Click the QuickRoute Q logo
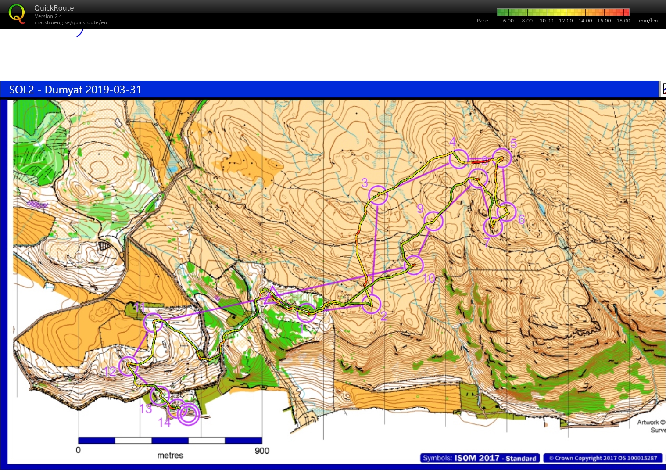The height and width of the screenshot is (470, 666). [x=17, y=14]
